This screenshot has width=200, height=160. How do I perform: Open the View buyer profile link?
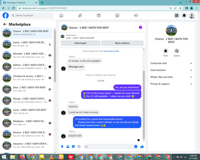(x=111, y=51)
